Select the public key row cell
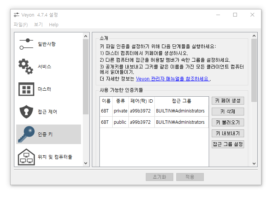The width and height of the screenshot is (275, 199). click(121, 122)
